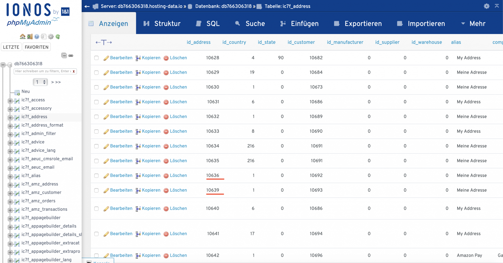
Task: Check the row 10634 checkbox
Action: click(x=96, y=146)
